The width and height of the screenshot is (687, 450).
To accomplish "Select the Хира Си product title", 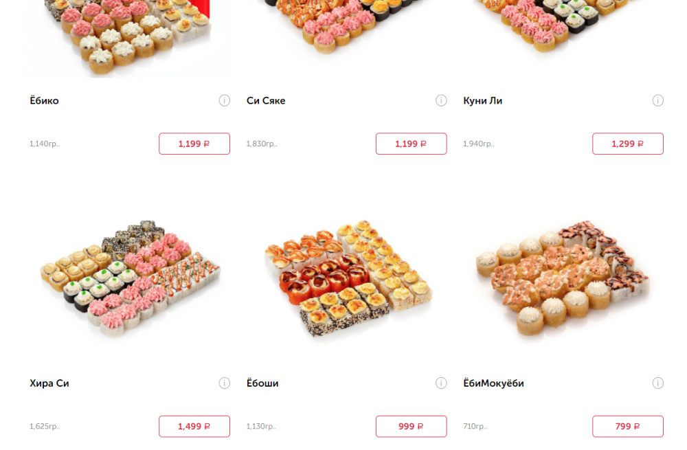I will pos(49,383).
